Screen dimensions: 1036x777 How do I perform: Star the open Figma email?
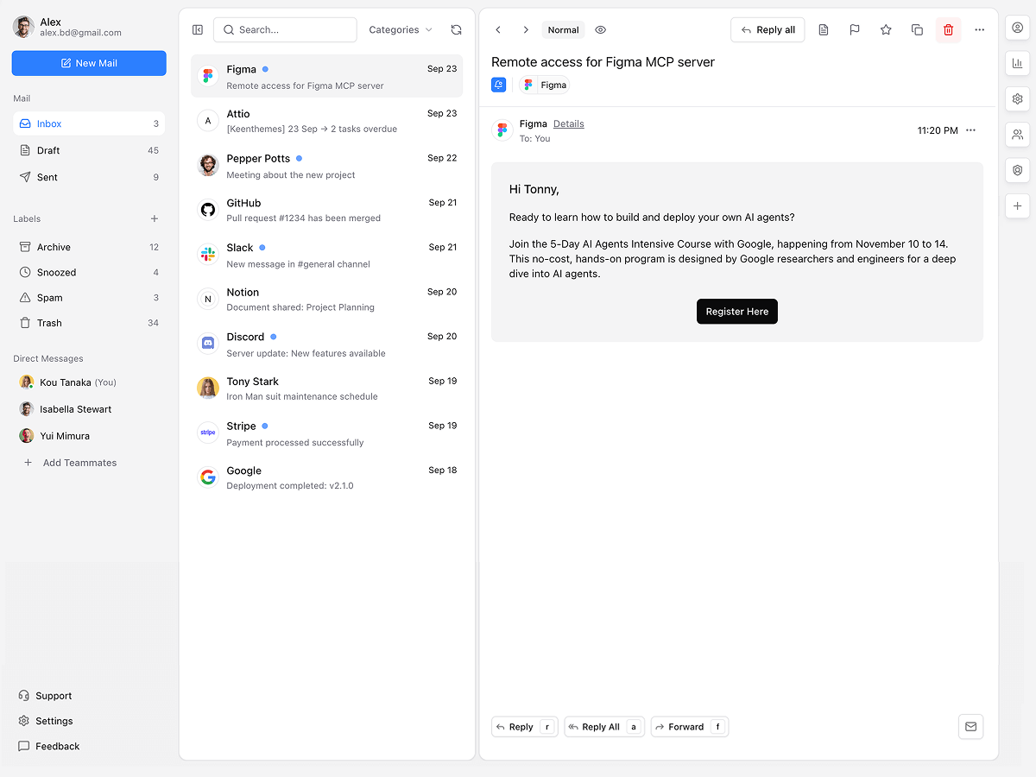point(886,30)
